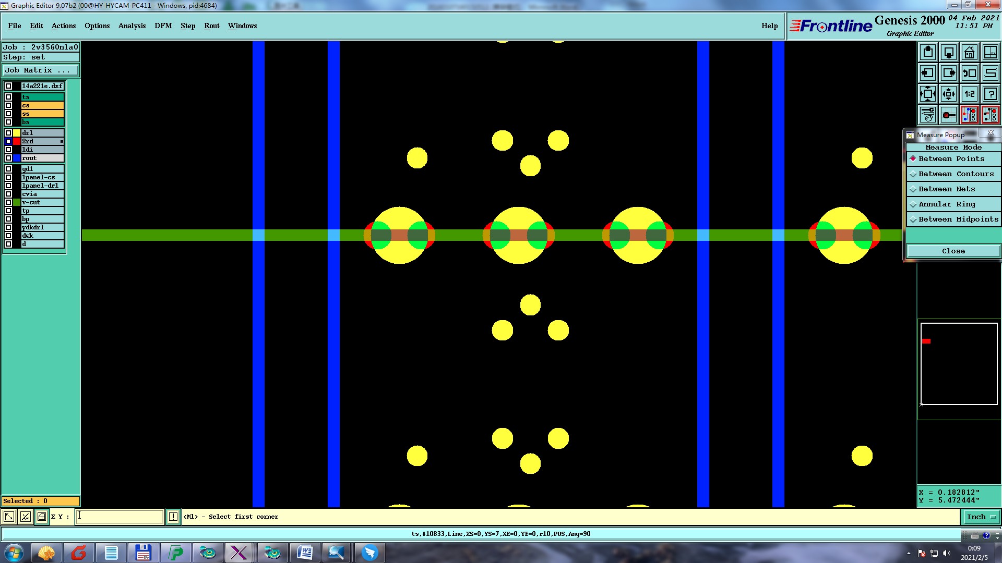1002x563 pixels.
Task: Expand the 2rd layer indicator
Action: point(62,141)
